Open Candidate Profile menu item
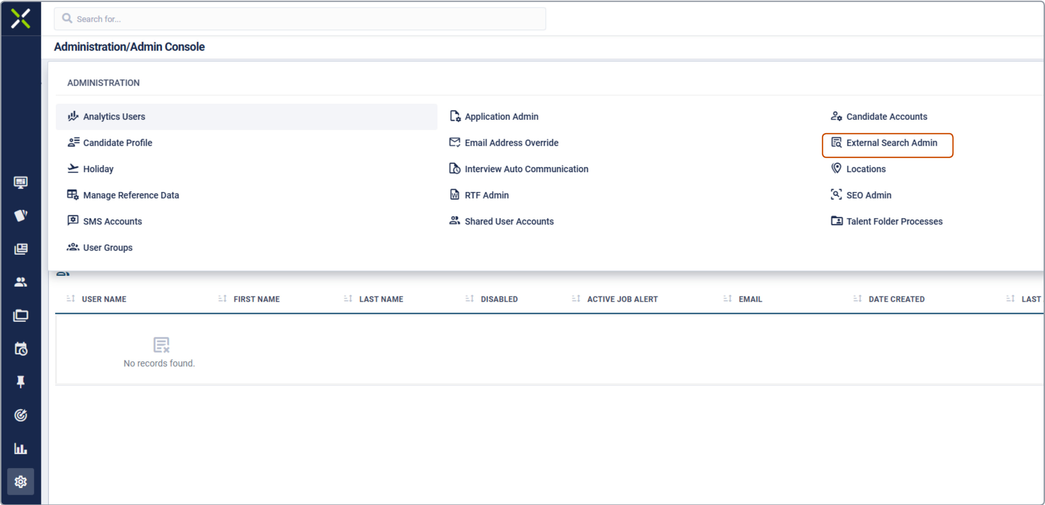The image size is (1045, 505). (x=118, y=142)
